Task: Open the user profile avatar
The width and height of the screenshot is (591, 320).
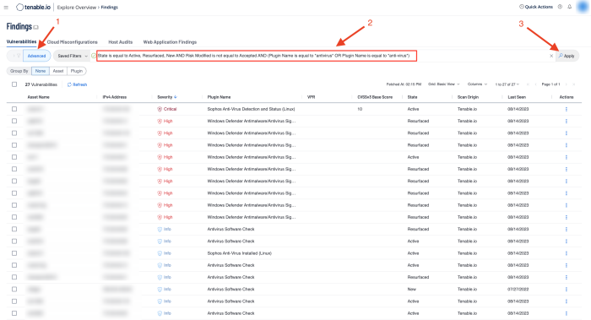Action: click(x=583, y=7)
